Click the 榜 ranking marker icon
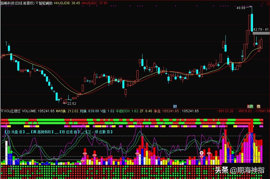This screenshot has width=270, height=179. 258,106
